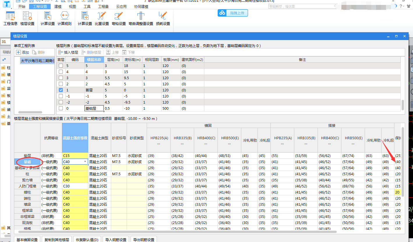The image size is (413, 242).
Task: Check 首层 box for floor 5
Action: coord(61,66)
